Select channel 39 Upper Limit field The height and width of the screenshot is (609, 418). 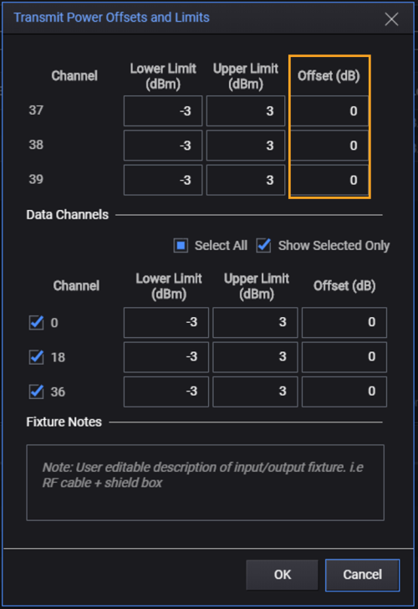point(246,180)
